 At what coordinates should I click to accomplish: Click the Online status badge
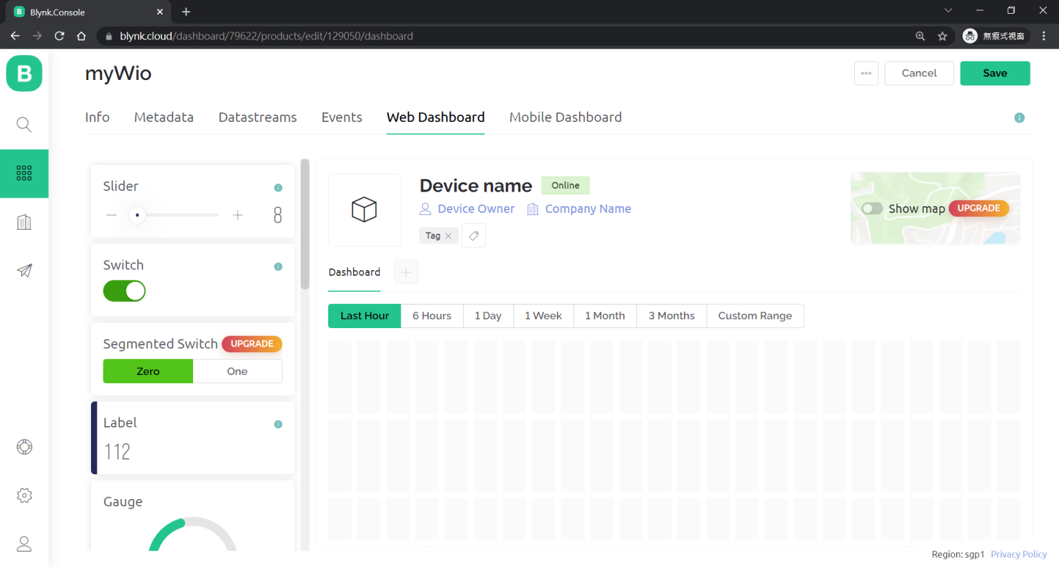[x=565, y=185]
